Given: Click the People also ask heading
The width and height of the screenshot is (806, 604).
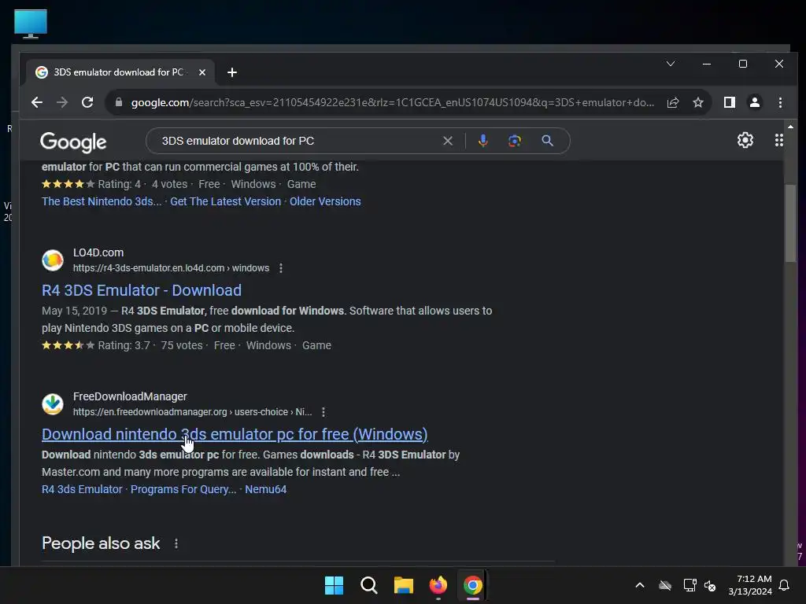Looking at the screenshot, I should (101, 543).
